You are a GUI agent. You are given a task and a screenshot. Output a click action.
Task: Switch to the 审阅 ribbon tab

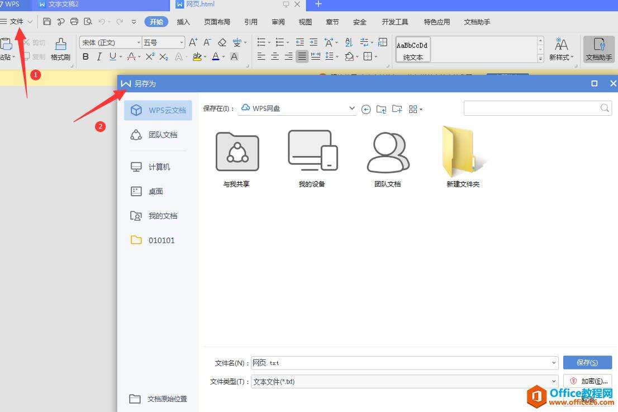pos(278,22)
